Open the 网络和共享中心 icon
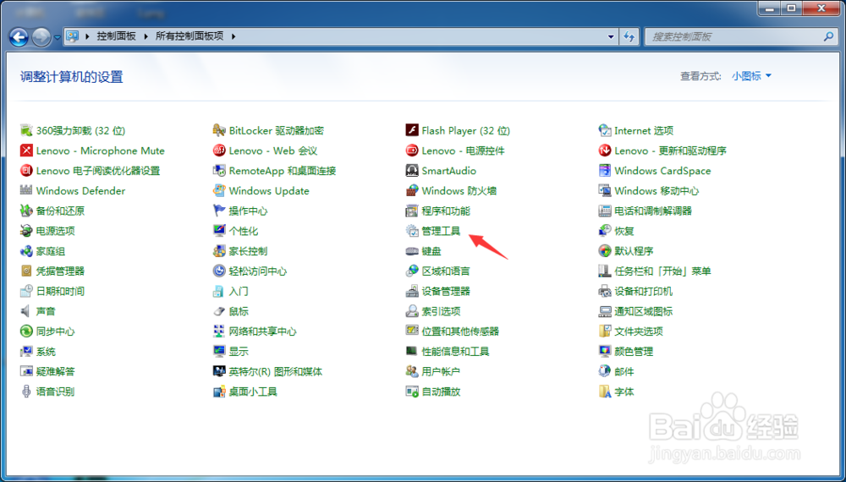Image resolution: width=846 pixels, height=482 pixels. pyautogui.click(x=219, y=331)
